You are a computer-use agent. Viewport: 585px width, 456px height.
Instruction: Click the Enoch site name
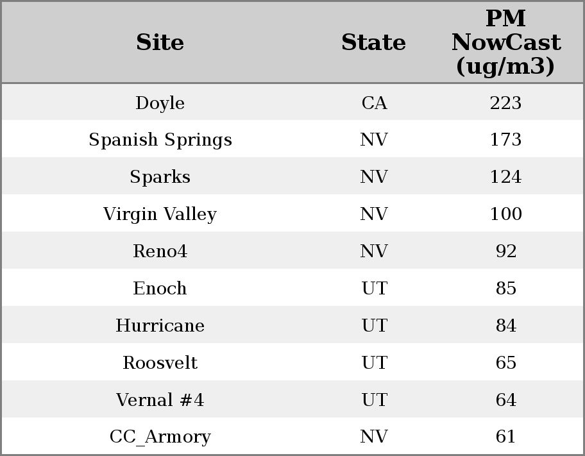click(160, 289)
